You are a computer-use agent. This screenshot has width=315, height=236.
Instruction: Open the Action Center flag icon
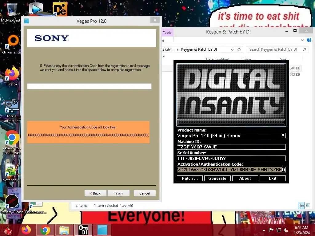point(271,230)
